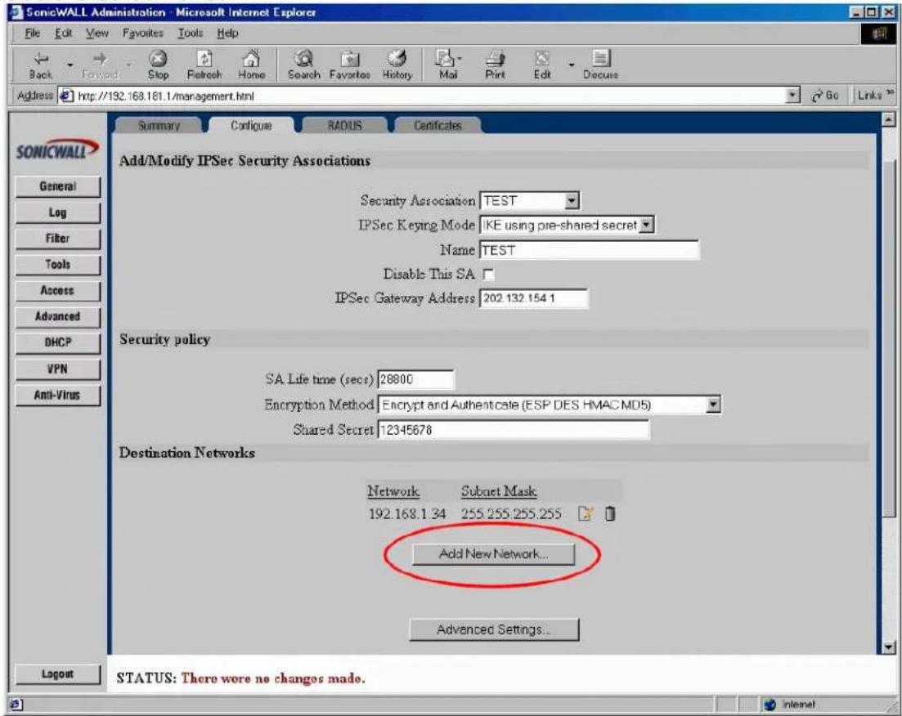
Task: Delete the 192.168.1.34 network trash icon
Action: point(610,513)
